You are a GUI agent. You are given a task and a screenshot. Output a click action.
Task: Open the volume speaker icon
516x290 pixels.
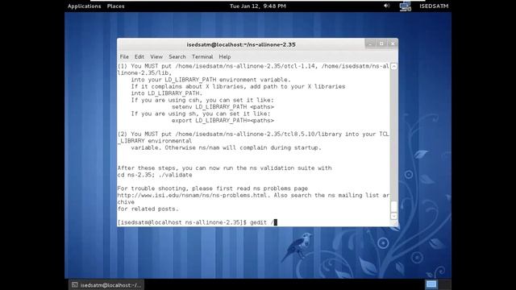(387, 6)
